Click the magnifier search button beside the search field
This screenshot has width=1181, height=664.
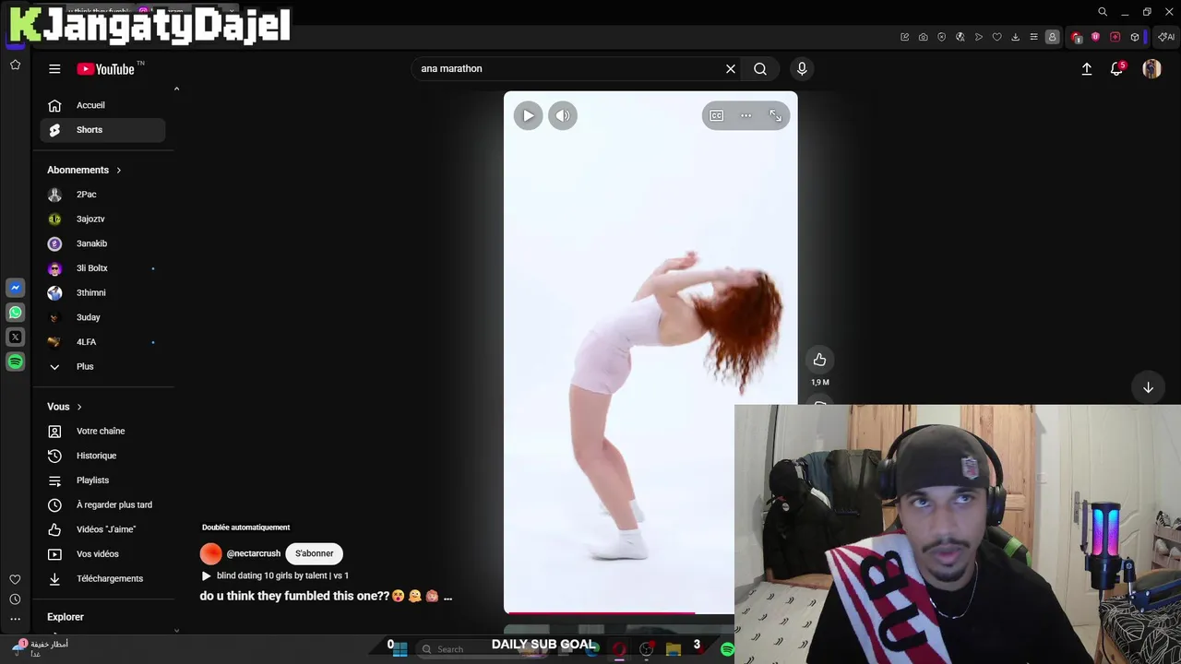click(760, 69)
